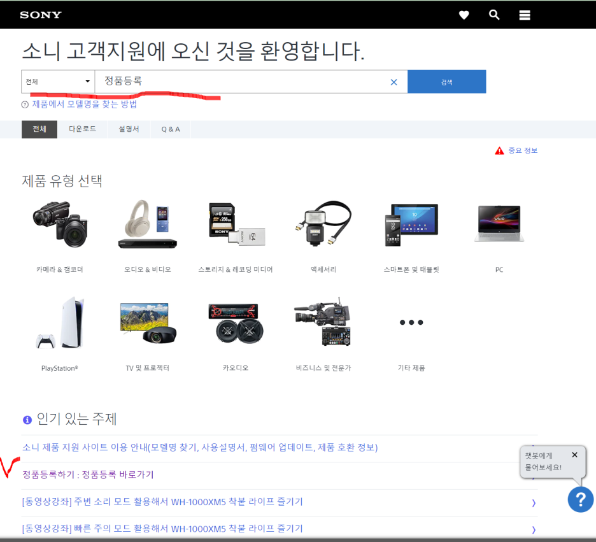
Task: Open 정품등록하기 : 정품등록 바로가기 link
Action: (88, 474)
